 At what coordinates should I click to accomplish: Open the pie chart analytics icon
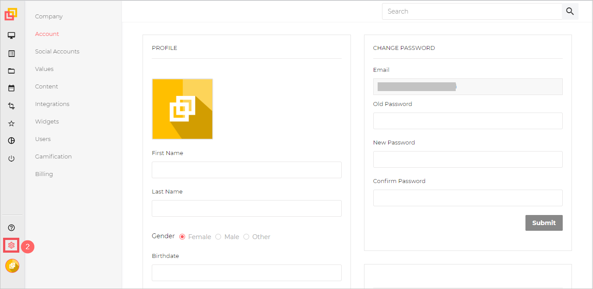point(11,141)
